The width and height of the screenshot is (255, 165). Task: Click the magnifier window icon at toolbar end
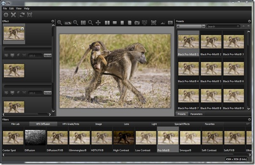point(170,23)
